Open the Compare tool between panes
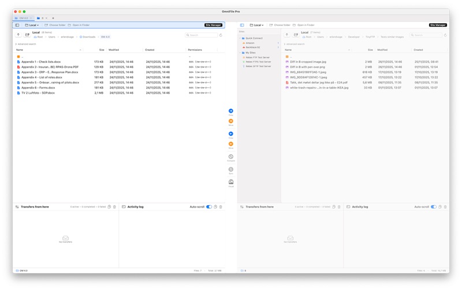 230,157
